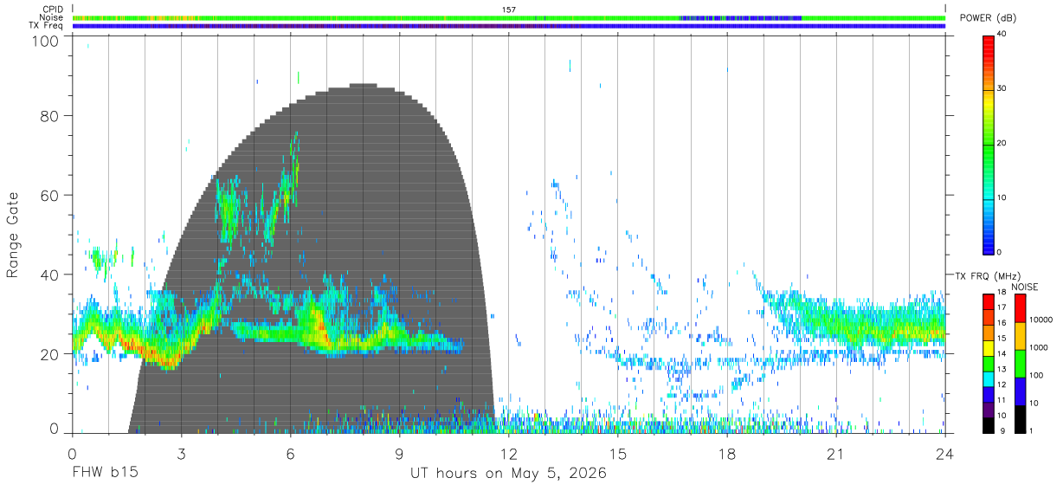Click the 1 label on the noise scale
This screenshot has width=1063, height=491.
click(x=1031, y=430)
